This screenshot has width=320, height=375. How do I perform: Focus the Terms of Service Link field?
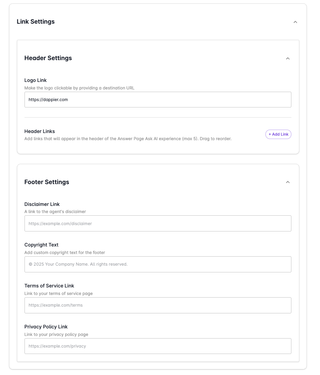(158, 305)
